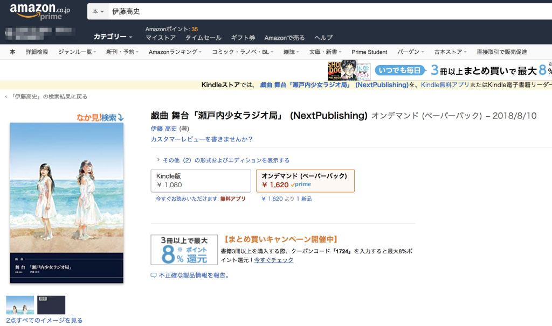Expand 文庫・新書 menu
This screenshot has height=326, width=552.
(325, 52)
